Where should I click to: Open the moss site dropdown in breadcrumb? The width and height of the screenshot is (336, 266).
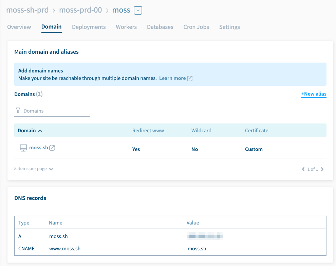coord(138,10)
